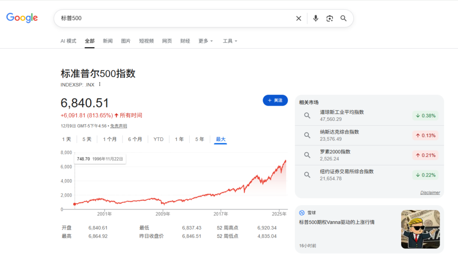This screenshot has width=458, height=259.
Task: Select the 5 年 time range
Action: 199,139
